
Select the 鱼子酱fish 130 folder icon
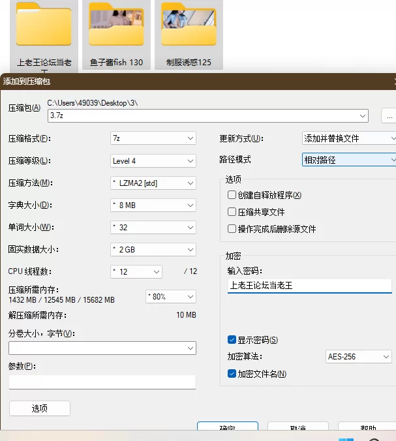[x=116, y=26]
